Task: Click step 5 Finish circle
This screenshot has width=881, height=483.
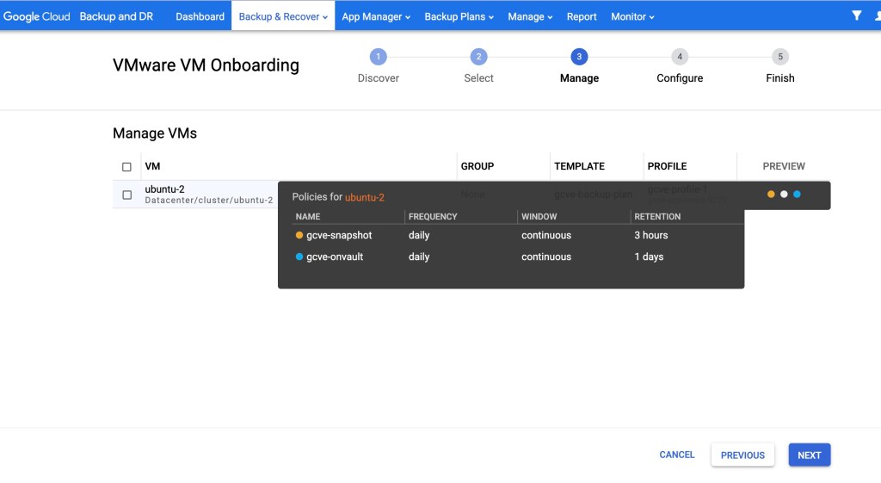Action: 780,57
